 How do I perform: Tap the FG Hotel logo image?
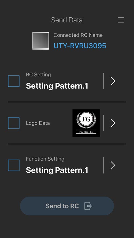[x=86, y=123]
